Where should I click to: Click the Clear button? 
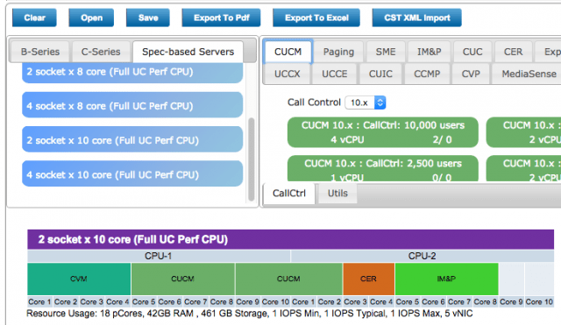(34, 18)
